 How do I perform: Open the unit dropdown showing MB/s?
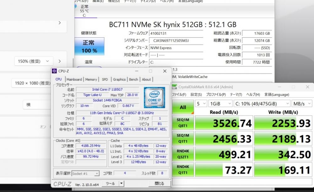click(x=301, y=104)
